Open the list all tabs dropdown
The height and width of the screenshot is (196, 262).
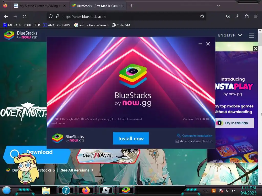219,6
